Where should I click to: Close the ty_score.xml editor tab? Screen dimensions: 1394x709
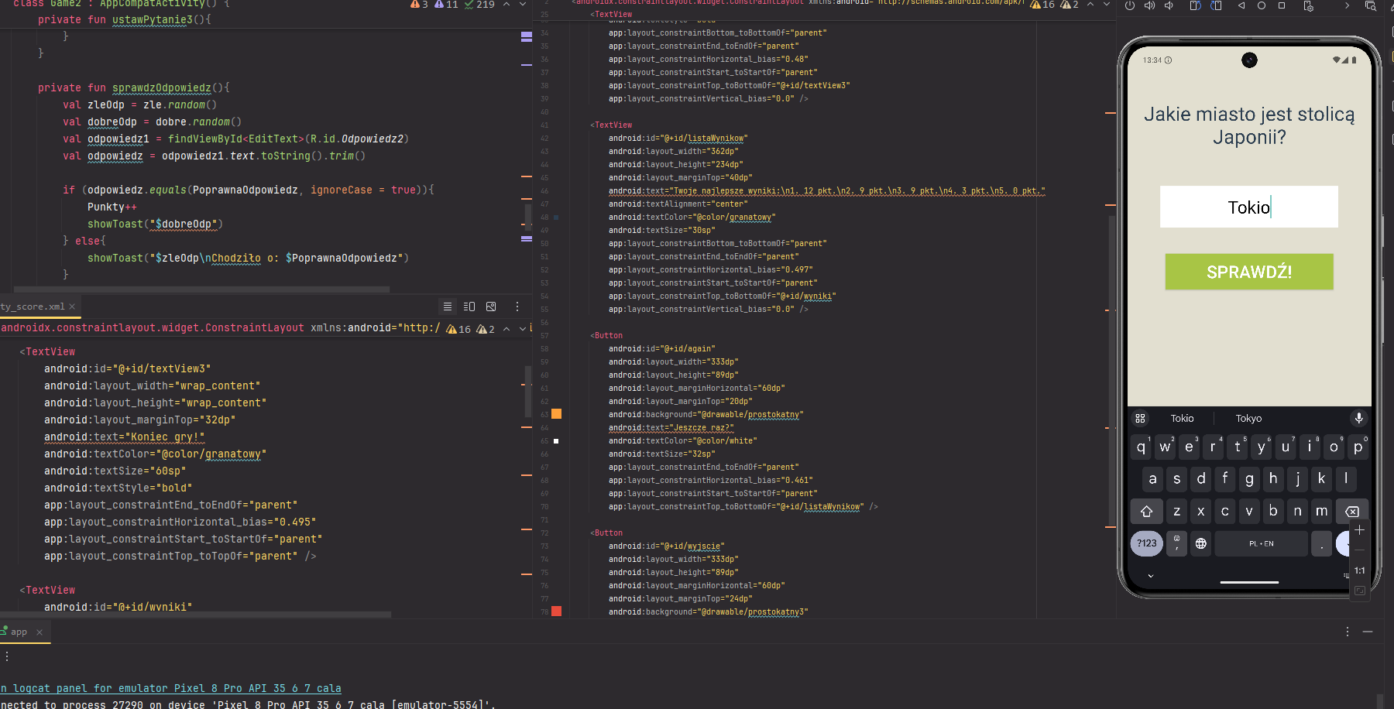click(x=72, y=307)
